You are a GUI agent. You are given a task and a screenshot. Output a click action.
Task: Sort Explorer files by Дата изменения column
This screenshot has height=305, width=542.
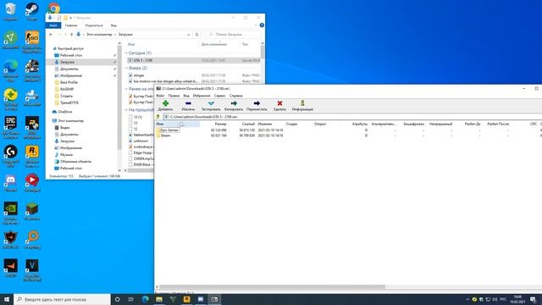coord(213,44)
